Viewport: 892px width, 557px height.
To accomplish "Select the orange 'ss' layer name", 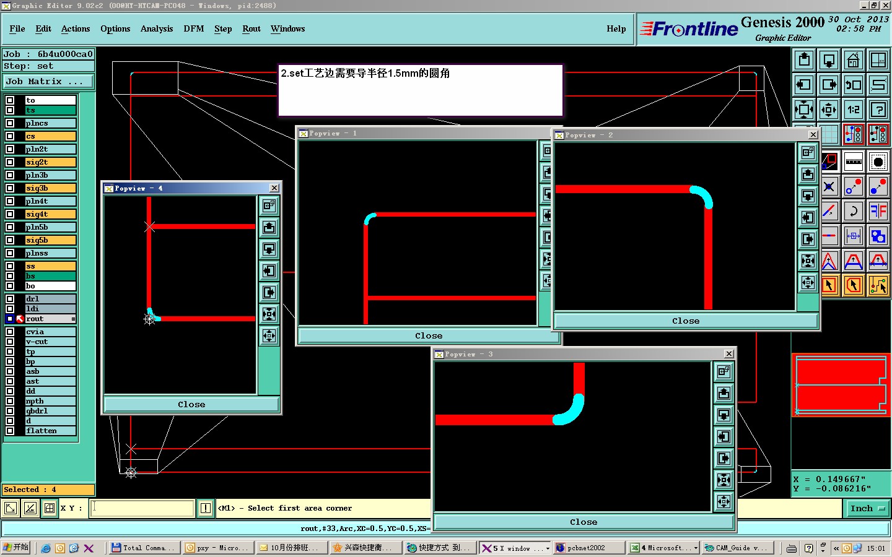I will pyautogui.click(x=50, y=266).
